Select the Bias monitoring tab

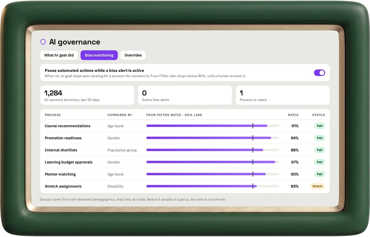click(99, 55)
